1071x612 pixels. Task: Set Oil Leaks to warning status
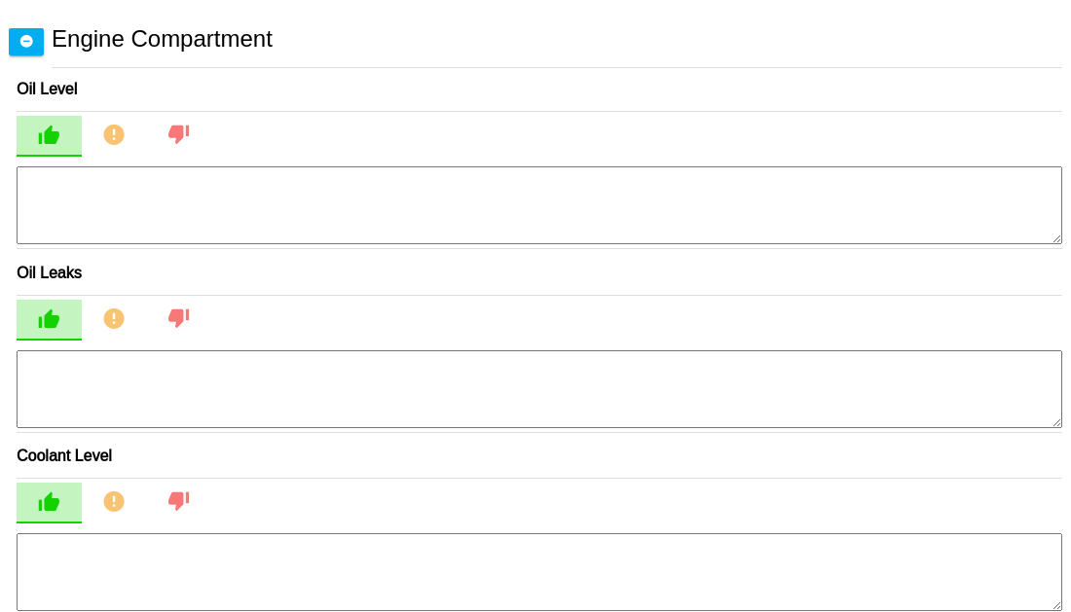114,318
